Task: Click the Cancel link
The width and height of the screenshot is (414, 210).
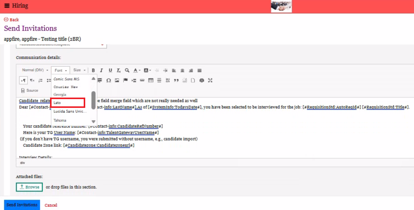Action: [x=51, y=205]
